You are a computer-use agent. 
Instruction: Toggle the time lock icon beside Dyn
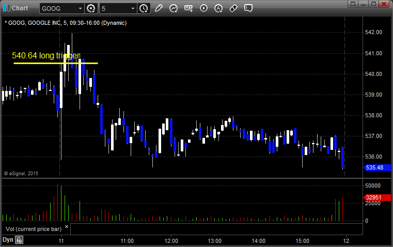[x=19, y=240]
